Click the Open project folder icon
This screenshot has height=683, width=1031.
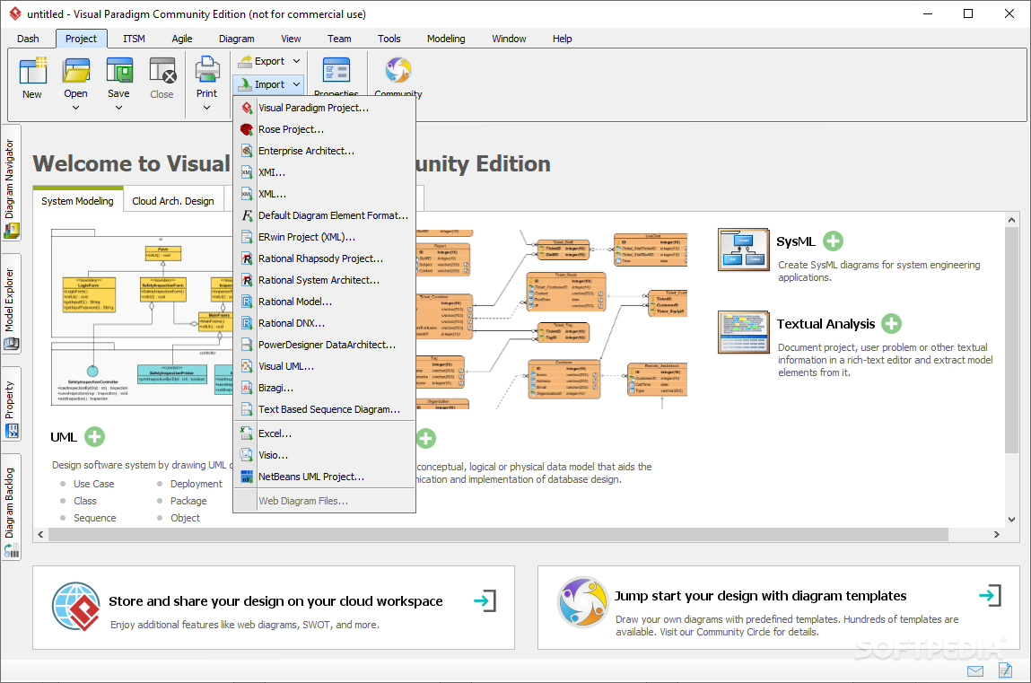pos(75,71)
